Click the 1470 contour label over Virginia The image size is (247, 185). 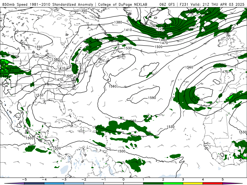[x=59, y=80]
